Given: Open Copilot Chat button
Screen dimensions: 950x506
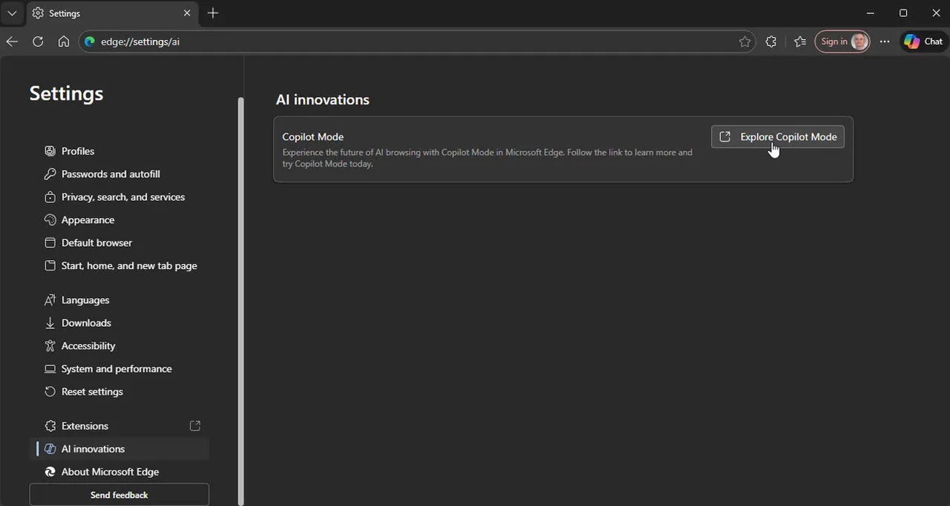Looking at the screenshot, I should [x=923, y=41].
